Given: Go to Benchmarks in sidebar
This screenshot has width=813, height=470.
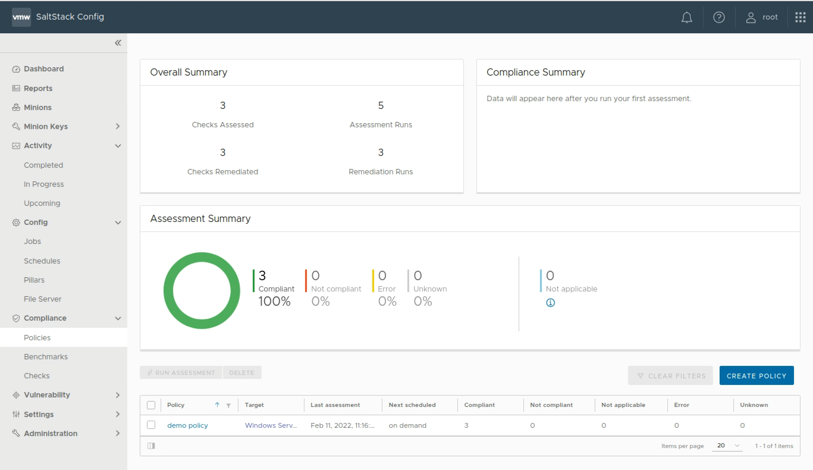Looking at the screenshot, I should click(x=46, y=357).
